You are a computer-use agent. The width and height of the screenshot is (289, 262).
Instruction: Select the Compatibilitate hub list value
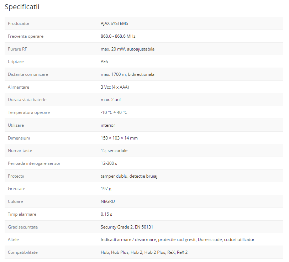(x=144, y=252)
